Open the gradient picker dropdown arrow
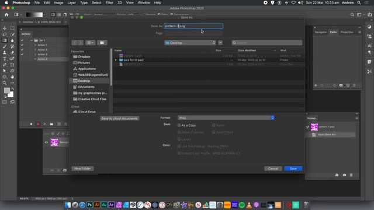This screenshot has width=374, height=210. 44,15
